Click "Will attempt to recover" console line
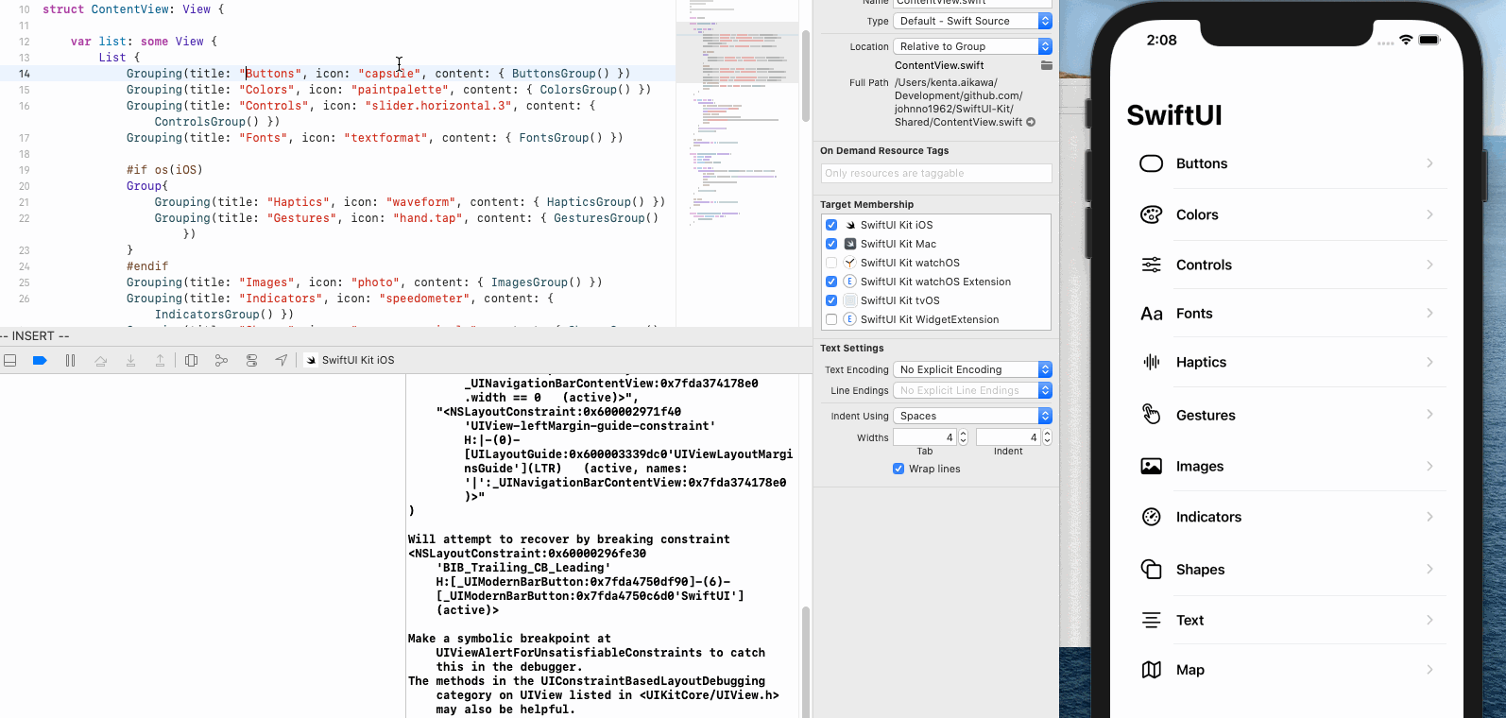This screenshot has width=1506, height=718. [569, 539]
